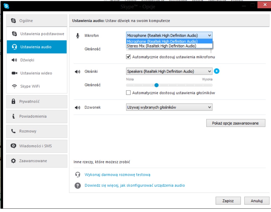This screenshot has height=212, width=271.
Task: Uncheck automatic microphone settings adjustment
Action: tap(128, 57)
